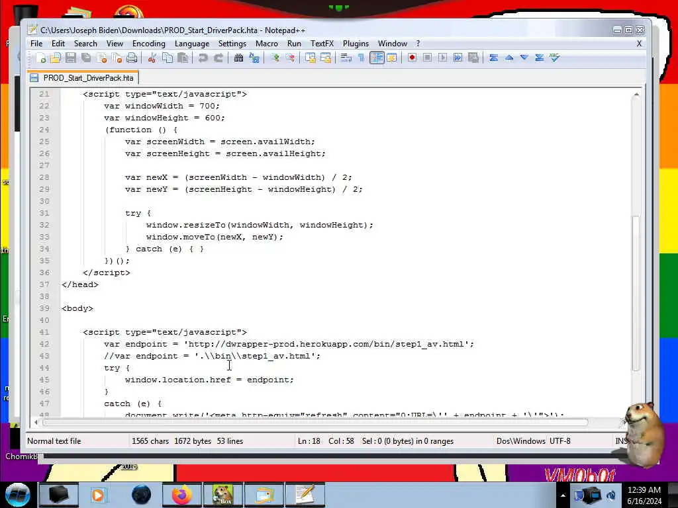The width and height of the screenshot is (678, 508).
Task: Open Notepad++ taskbar button
Action: click(305, 495)
